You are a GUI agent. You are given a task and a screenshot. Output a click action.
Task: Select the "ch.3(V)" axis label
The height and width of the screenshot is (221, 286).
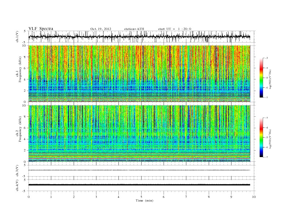[x=17, y=171]
